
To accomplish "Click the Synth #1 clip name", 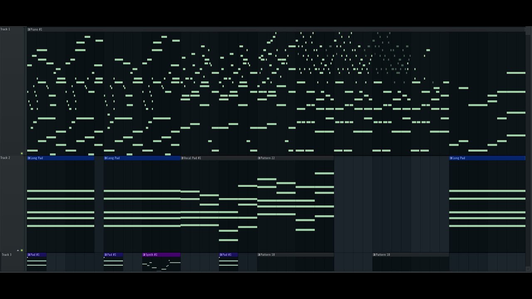I will tap(151, 255).
